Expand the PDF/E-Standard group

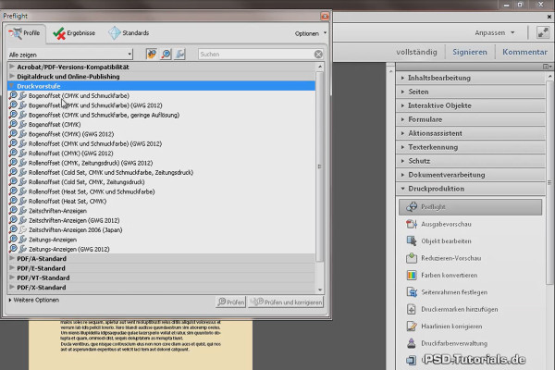(x=12, y=267)
